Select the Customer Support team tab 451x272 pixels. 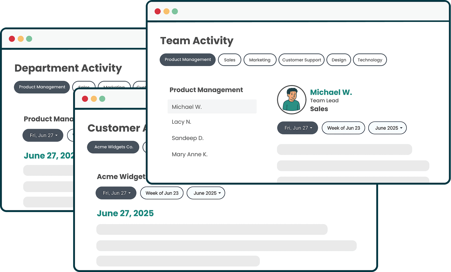301,60
